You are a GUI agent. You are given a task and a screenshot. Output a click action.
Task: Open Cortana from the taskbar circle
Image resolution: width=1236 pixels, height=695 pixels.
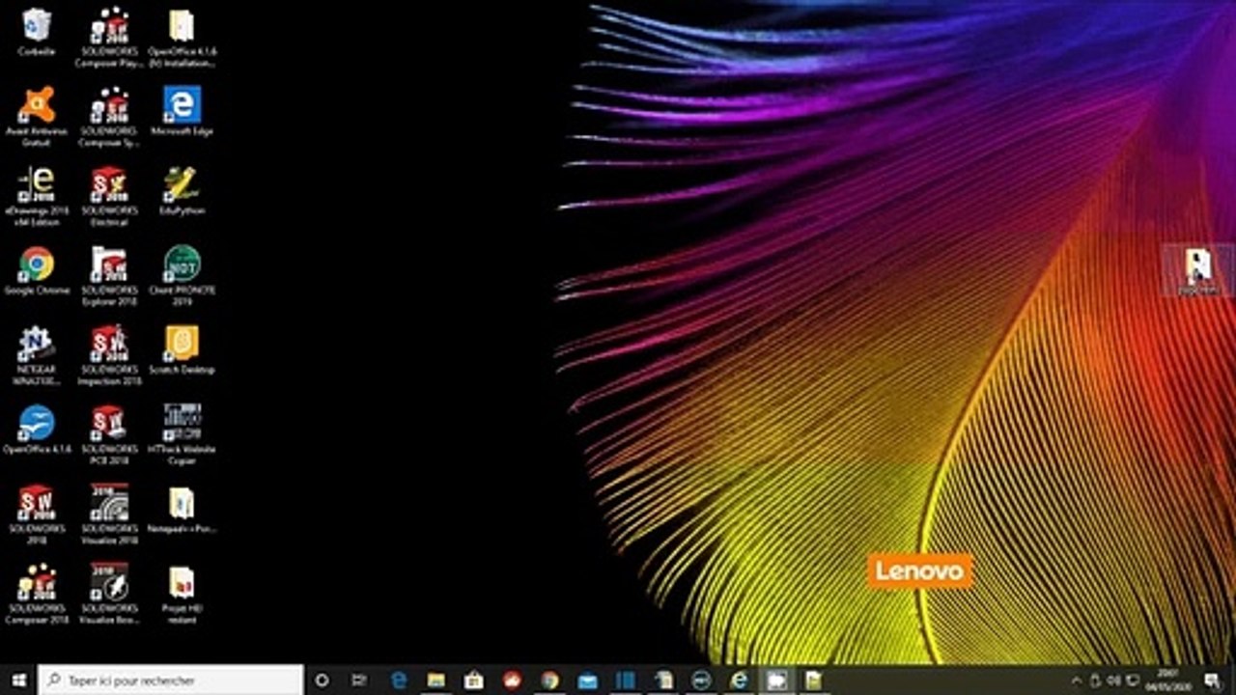pos(323,681)
